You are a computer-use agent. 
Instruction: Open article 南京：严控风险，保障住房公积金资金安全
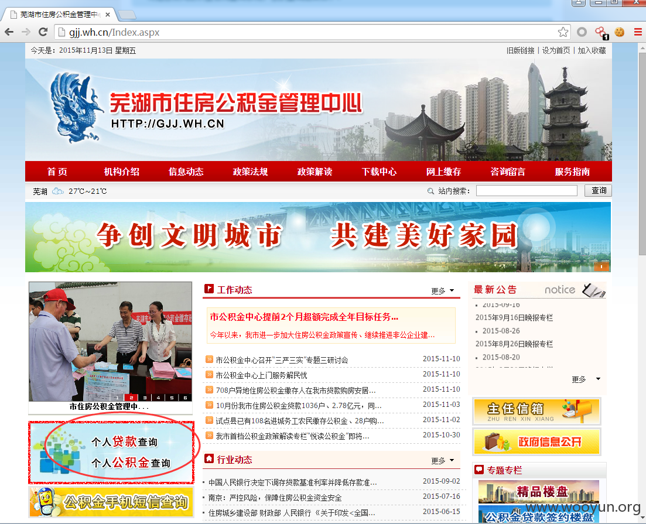[x=275, y=498]
